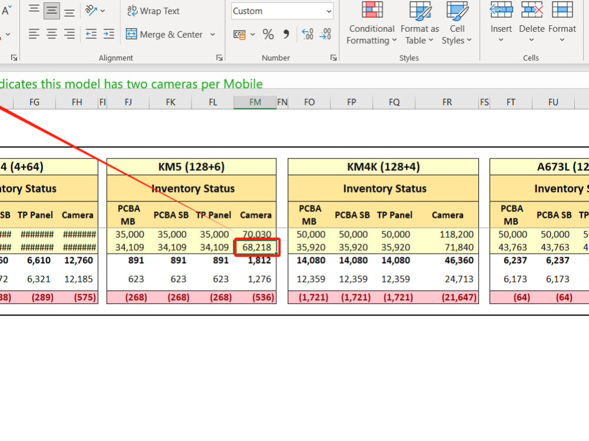Click KM4K Camera cell 118,200

point(447,234)
